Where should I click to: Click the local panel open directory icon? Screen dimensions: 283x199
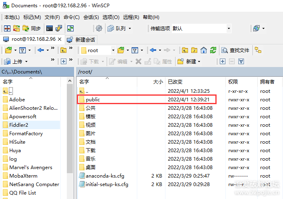[x=8, y=50]
